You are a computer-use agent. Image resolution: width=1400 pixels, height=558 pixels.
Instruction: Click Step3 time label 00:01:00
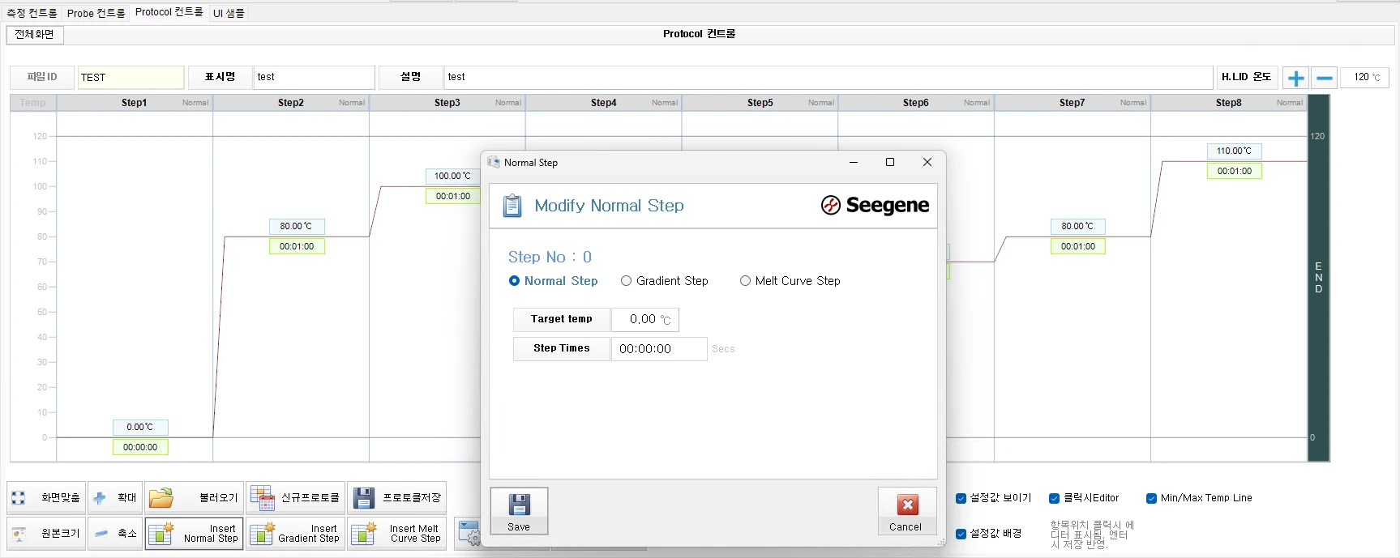point(452,196)
